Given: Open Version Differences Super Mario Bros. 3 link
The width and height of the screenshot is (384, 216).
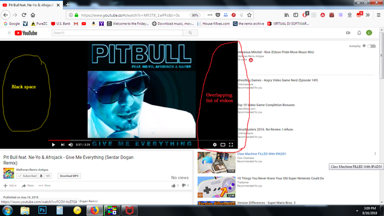Looking at the screenshot, I should (x=266, y=203).
